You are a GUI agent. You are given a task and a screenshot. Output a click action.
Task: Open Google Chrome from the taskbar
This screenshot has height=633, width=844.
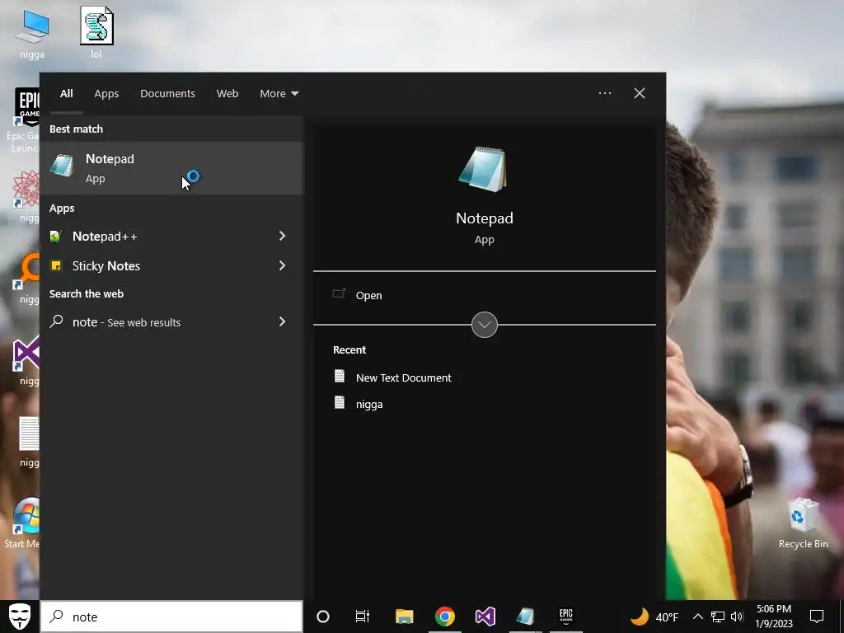(x=444, y=617)
